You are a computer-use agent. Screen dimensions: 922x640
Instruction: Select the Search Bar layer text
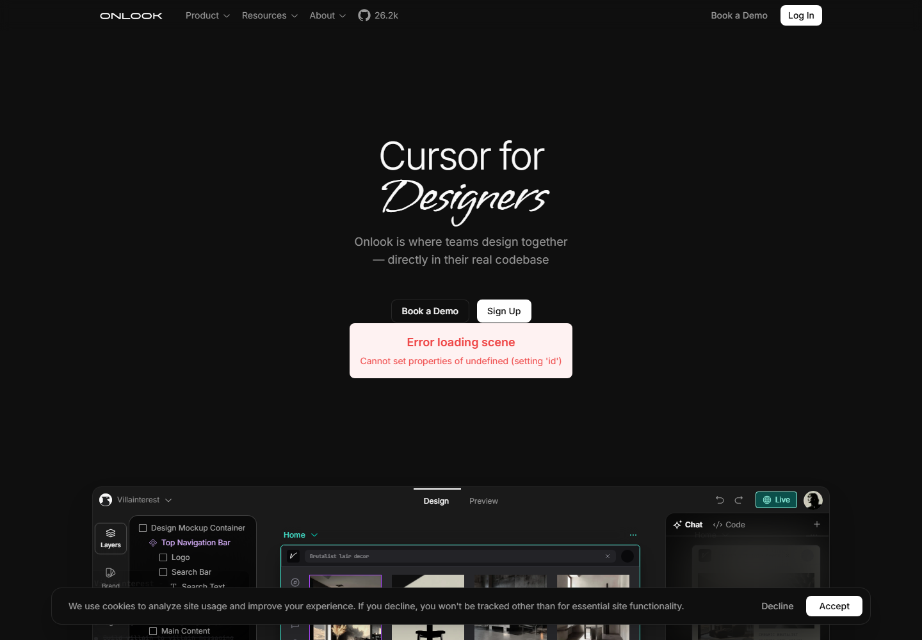coord(191,572)
